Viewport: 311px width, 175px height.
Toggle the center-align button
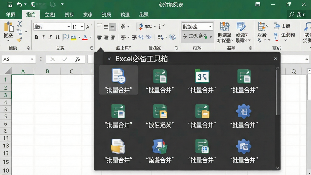(x=106, y=37)
